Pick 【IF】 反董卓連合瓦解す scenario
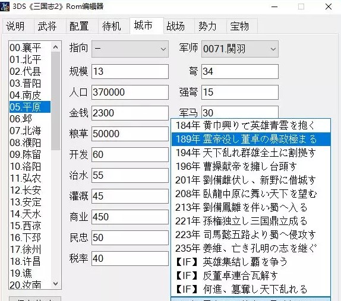 251,276
